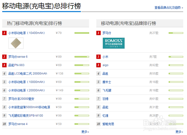Click rank 2 badge beside 小米 brand
This screenshot has width=187, height=135.
98,57
